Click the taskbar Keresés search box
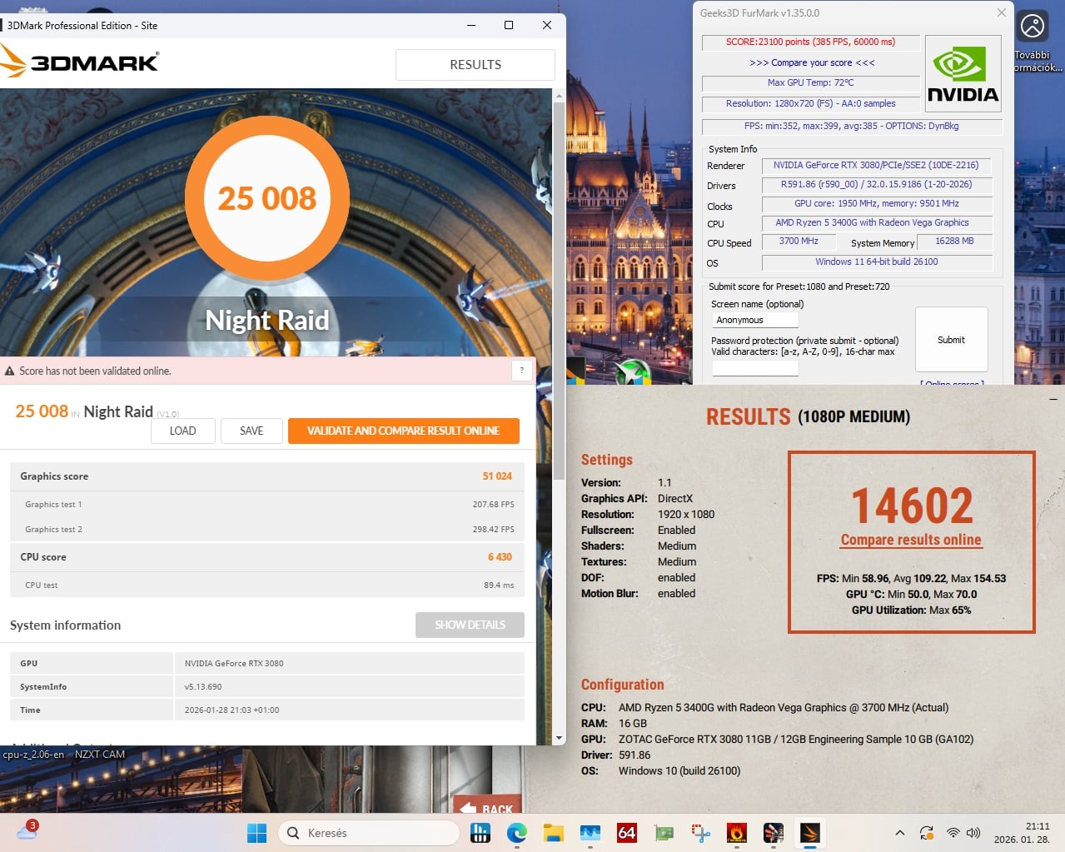 [x=369, y=833]
